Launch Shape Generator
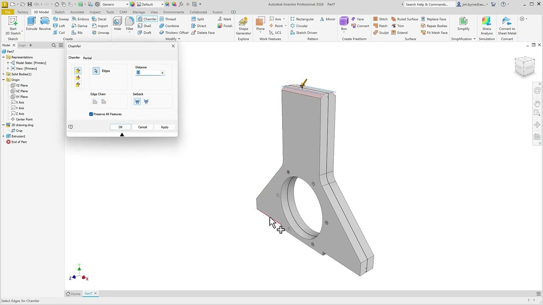 (x=244, y=25)
